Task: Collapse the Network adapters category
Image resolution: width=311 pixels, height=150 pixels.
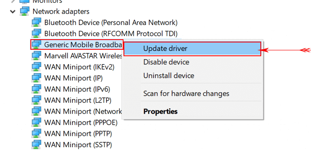Action: (13, 11)
